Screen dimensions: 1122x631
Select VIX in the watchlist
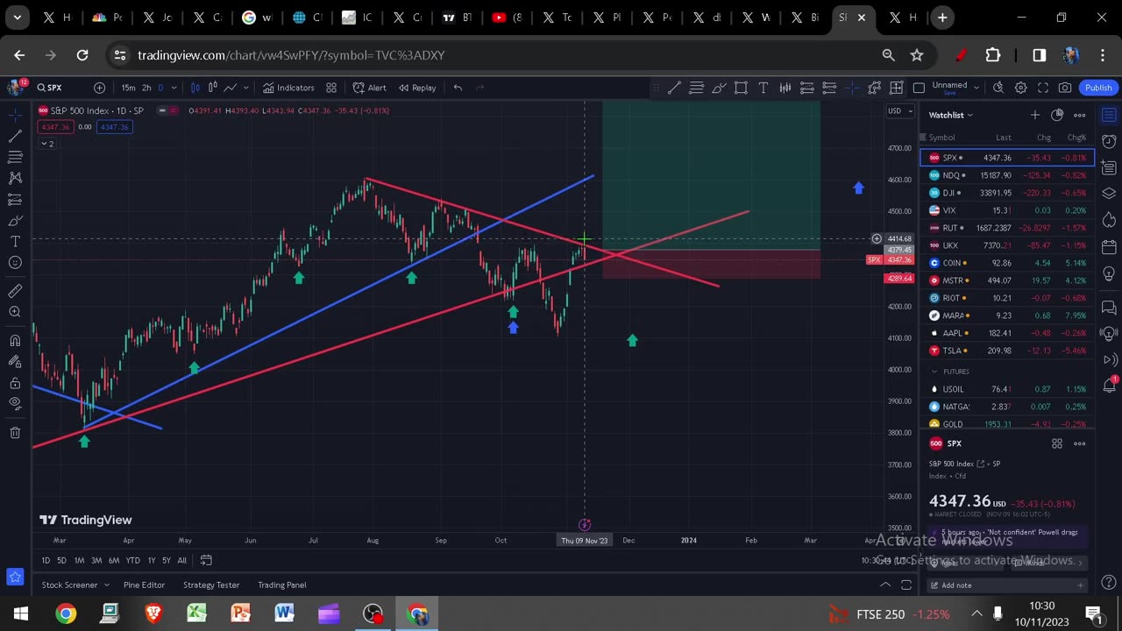pyautogui.click(x=1007, y=210)
